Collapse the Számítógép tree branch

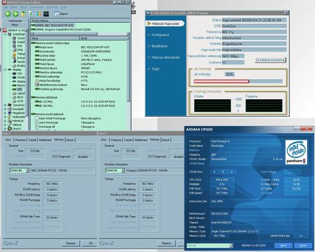[x=5, y=34]
